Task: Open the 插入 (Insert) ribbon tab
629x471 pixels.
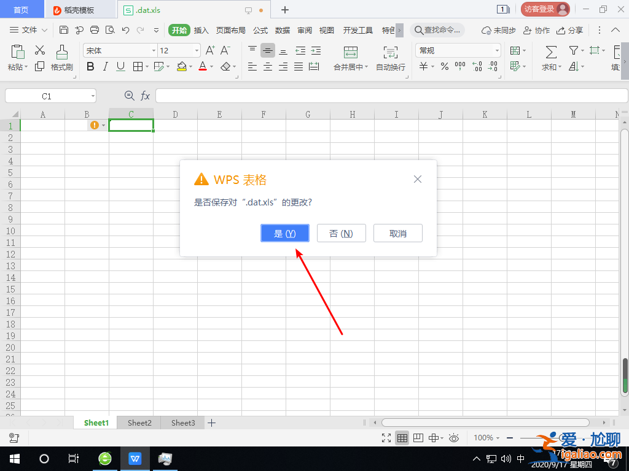Action: pyautogui.click(x=201, y=30)
